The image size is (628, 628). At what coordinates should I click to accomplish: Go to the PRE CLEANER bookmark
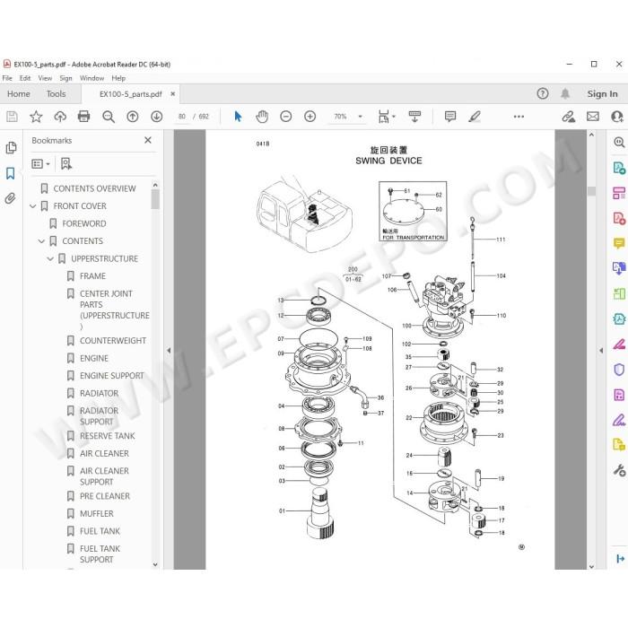click(105, 496)
